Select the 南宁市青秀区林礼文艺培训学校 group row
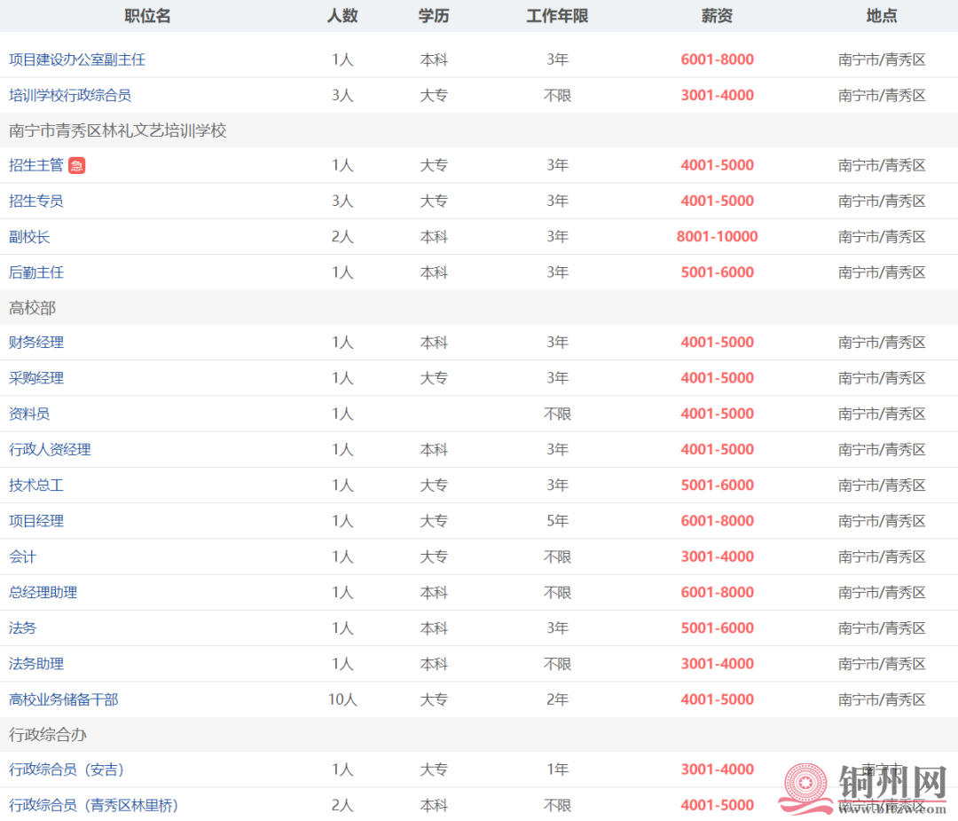Image resolution: width=958 pixels, height=821 pixels. tap(118, 130)
